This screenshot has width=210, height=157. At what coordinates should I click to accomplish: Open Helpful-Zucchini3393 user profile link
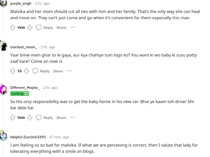click(x=28, y=137)
